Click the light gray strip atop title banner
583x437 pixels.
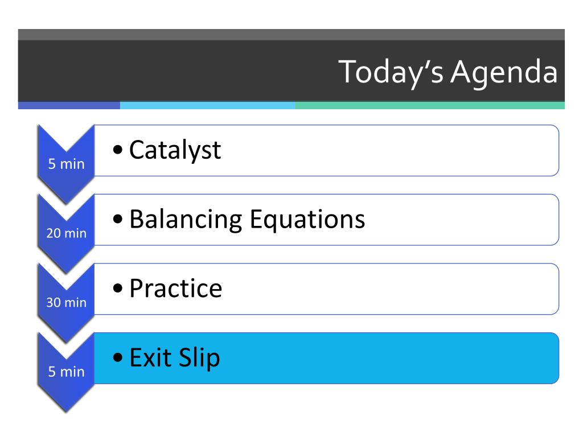click(291, 35)
